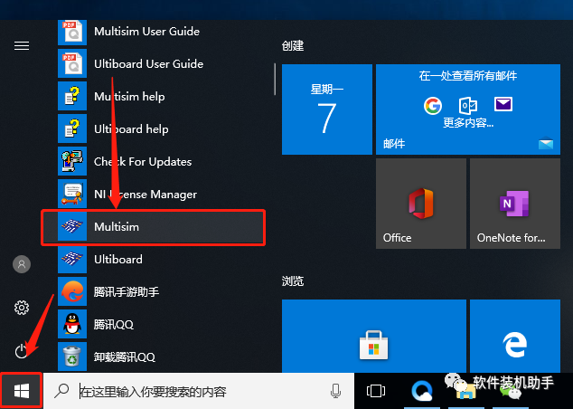The image size is (573, 409).
Task: Click the Outlook icon in the mail tile
Action: (468, 106)
